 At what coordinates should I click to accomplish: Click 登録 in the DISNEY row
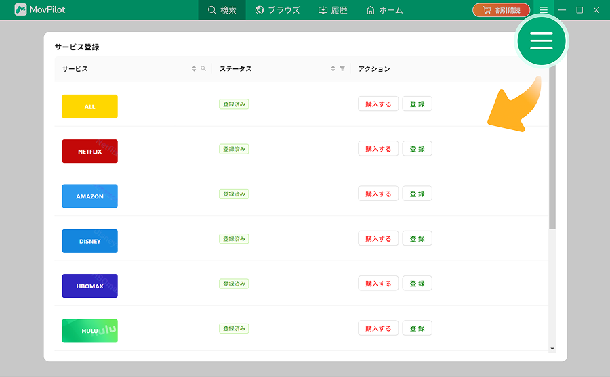click(x=417, y=239)
